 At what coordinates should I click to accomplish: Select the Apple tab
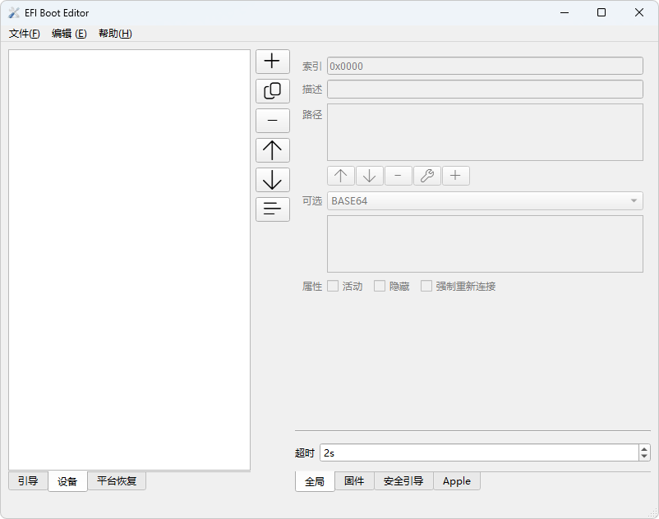(x=456, y=481)
